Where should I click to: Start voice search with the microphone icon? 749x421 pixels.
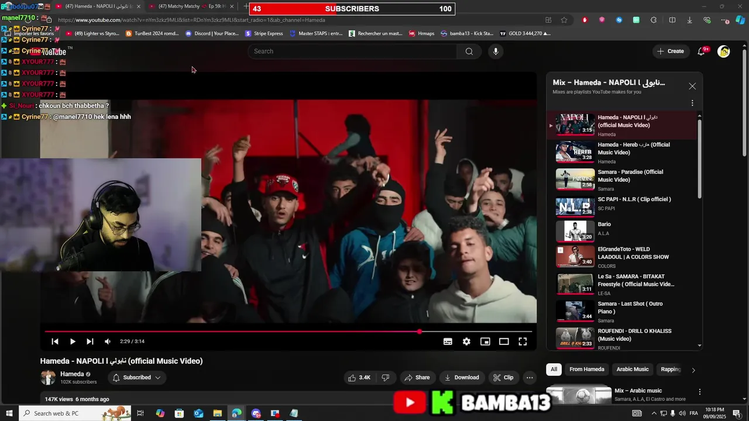[496, 51]
